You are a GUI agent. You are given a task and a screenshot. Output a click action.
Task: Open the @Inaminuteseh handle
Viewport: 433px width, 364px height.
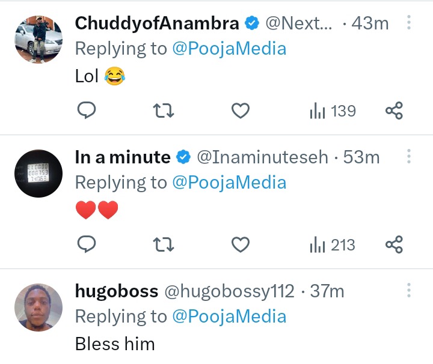[x=263, y=157]
